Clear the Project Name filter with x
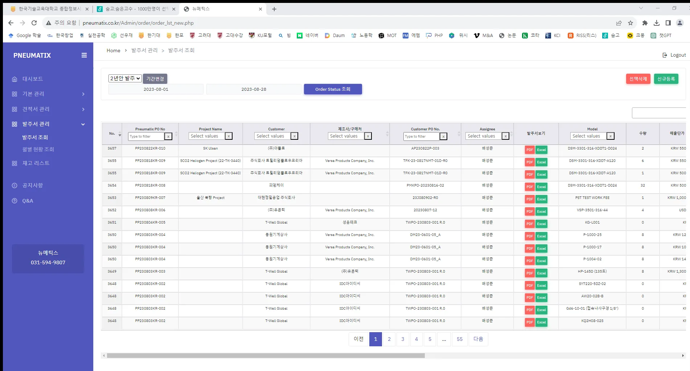This screenshot has height=371, width=690. click(x=229, y=136)
